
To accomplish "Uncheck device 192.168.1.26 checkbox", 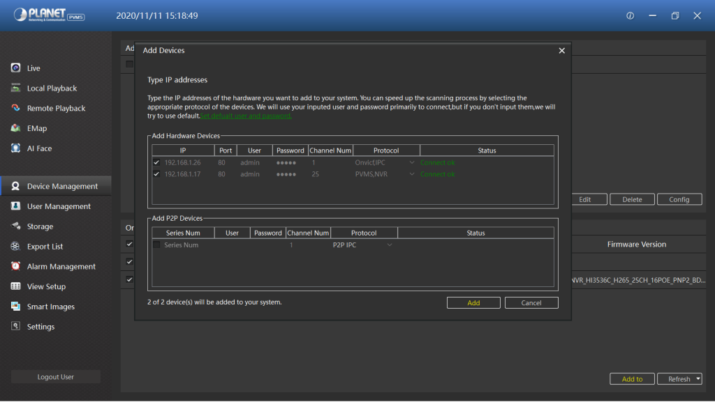I will click(x=156, y=162).
